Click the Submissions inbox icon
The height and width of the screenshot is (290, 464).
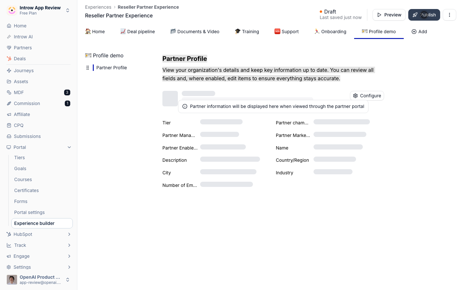pos(9,136)
